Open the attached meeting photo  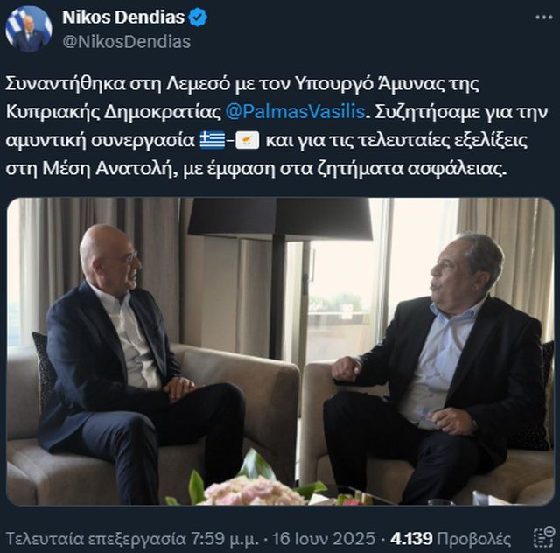(280, 351)
